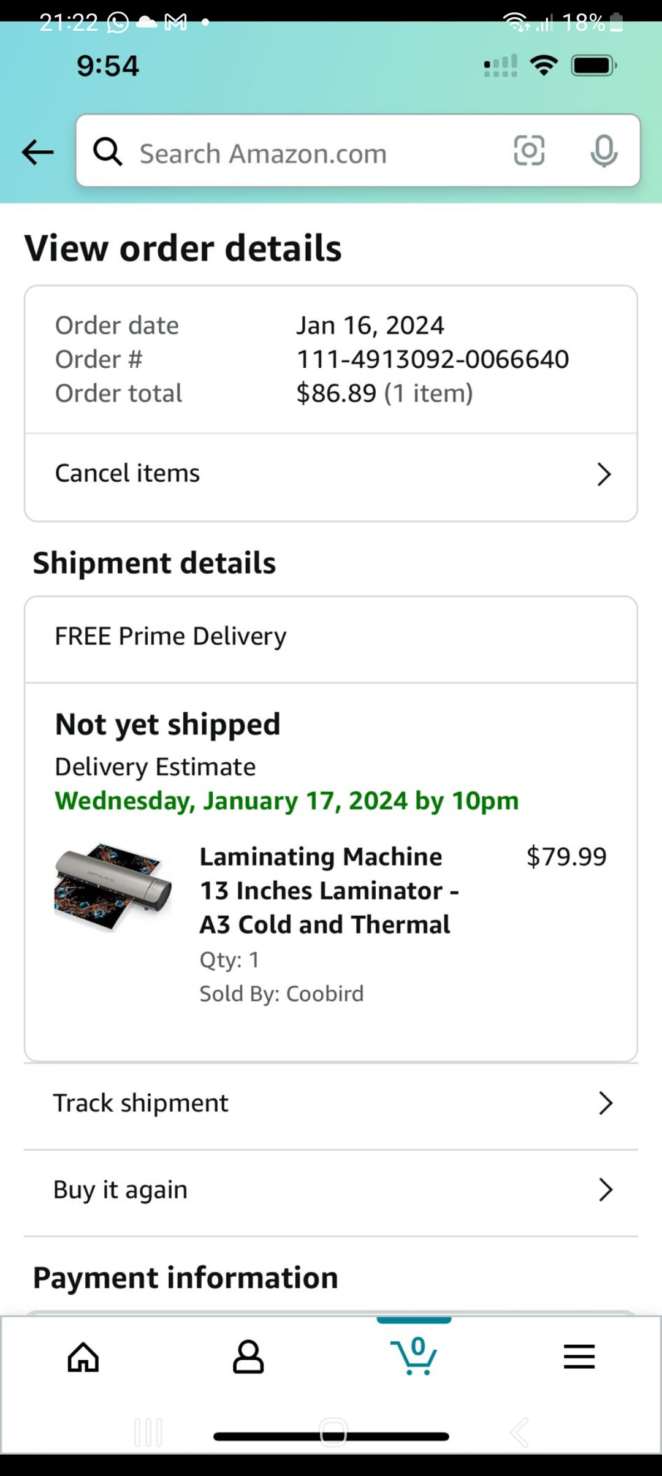Tap the search magnifier icon

pos(108,151)
